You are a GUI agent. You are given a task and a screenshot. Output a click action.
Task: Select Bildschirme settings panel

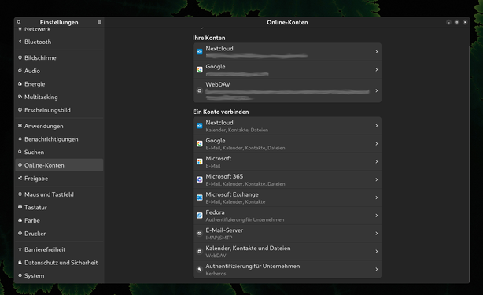coord(59,57)
